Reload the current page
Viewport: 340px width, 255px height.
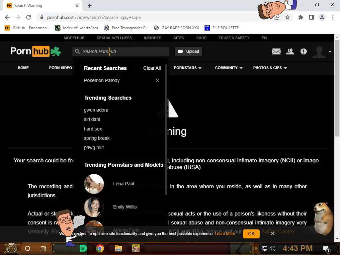pos(29,17)
